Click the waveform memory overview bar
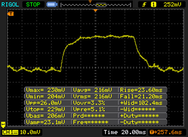Image resolution: width=188 pixels, height=137 pixels. tap(96, 5)
